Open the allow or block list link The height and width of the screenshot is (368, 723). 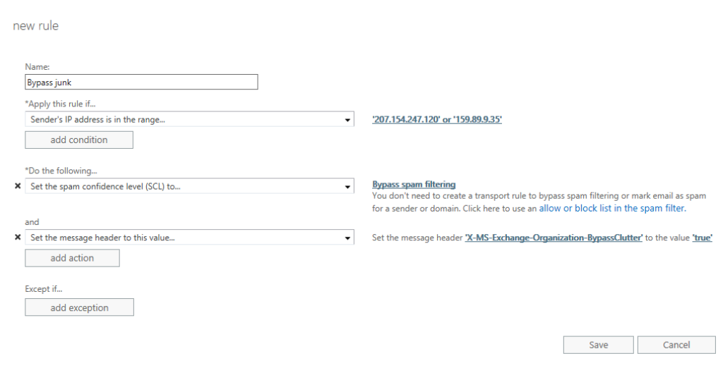[611, 209]
